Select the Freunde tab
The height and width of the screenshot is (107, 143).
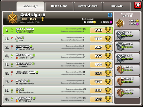(117, 6)
